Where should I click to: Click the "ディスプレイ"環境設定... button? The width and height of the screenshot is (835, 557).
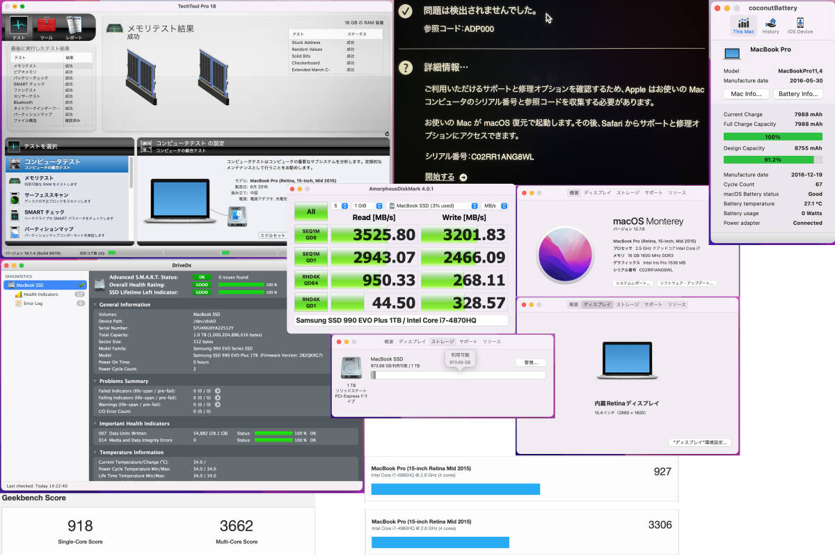point(699,442)
